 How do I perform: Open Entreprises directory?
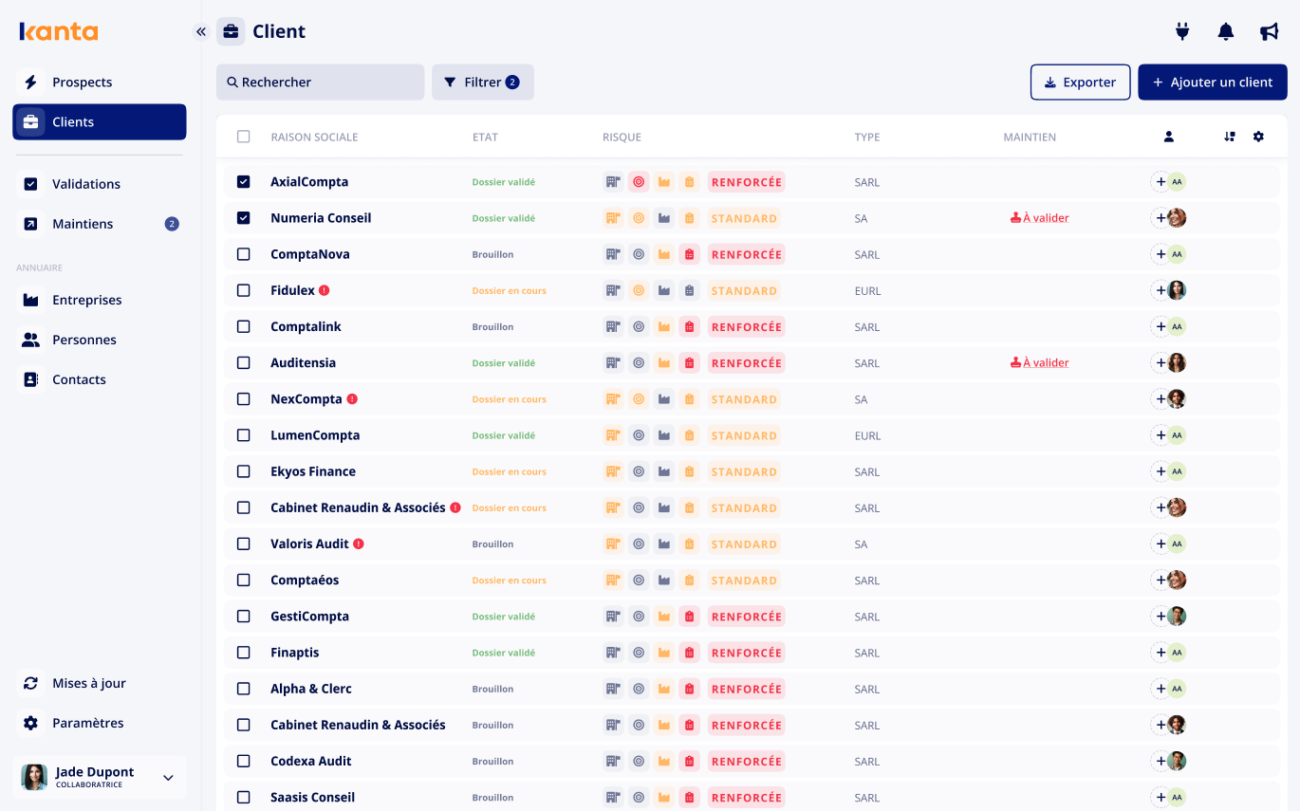tap(100, 300)
